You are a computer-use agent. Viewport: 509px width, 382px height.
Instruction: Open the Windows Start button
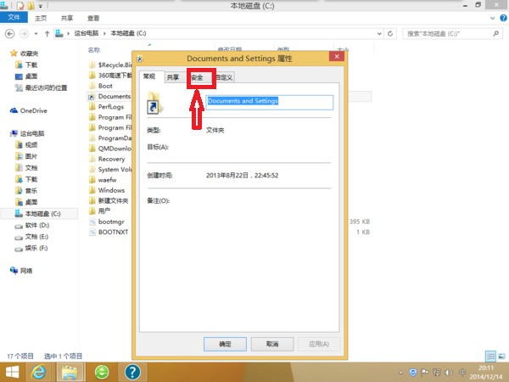12,373
